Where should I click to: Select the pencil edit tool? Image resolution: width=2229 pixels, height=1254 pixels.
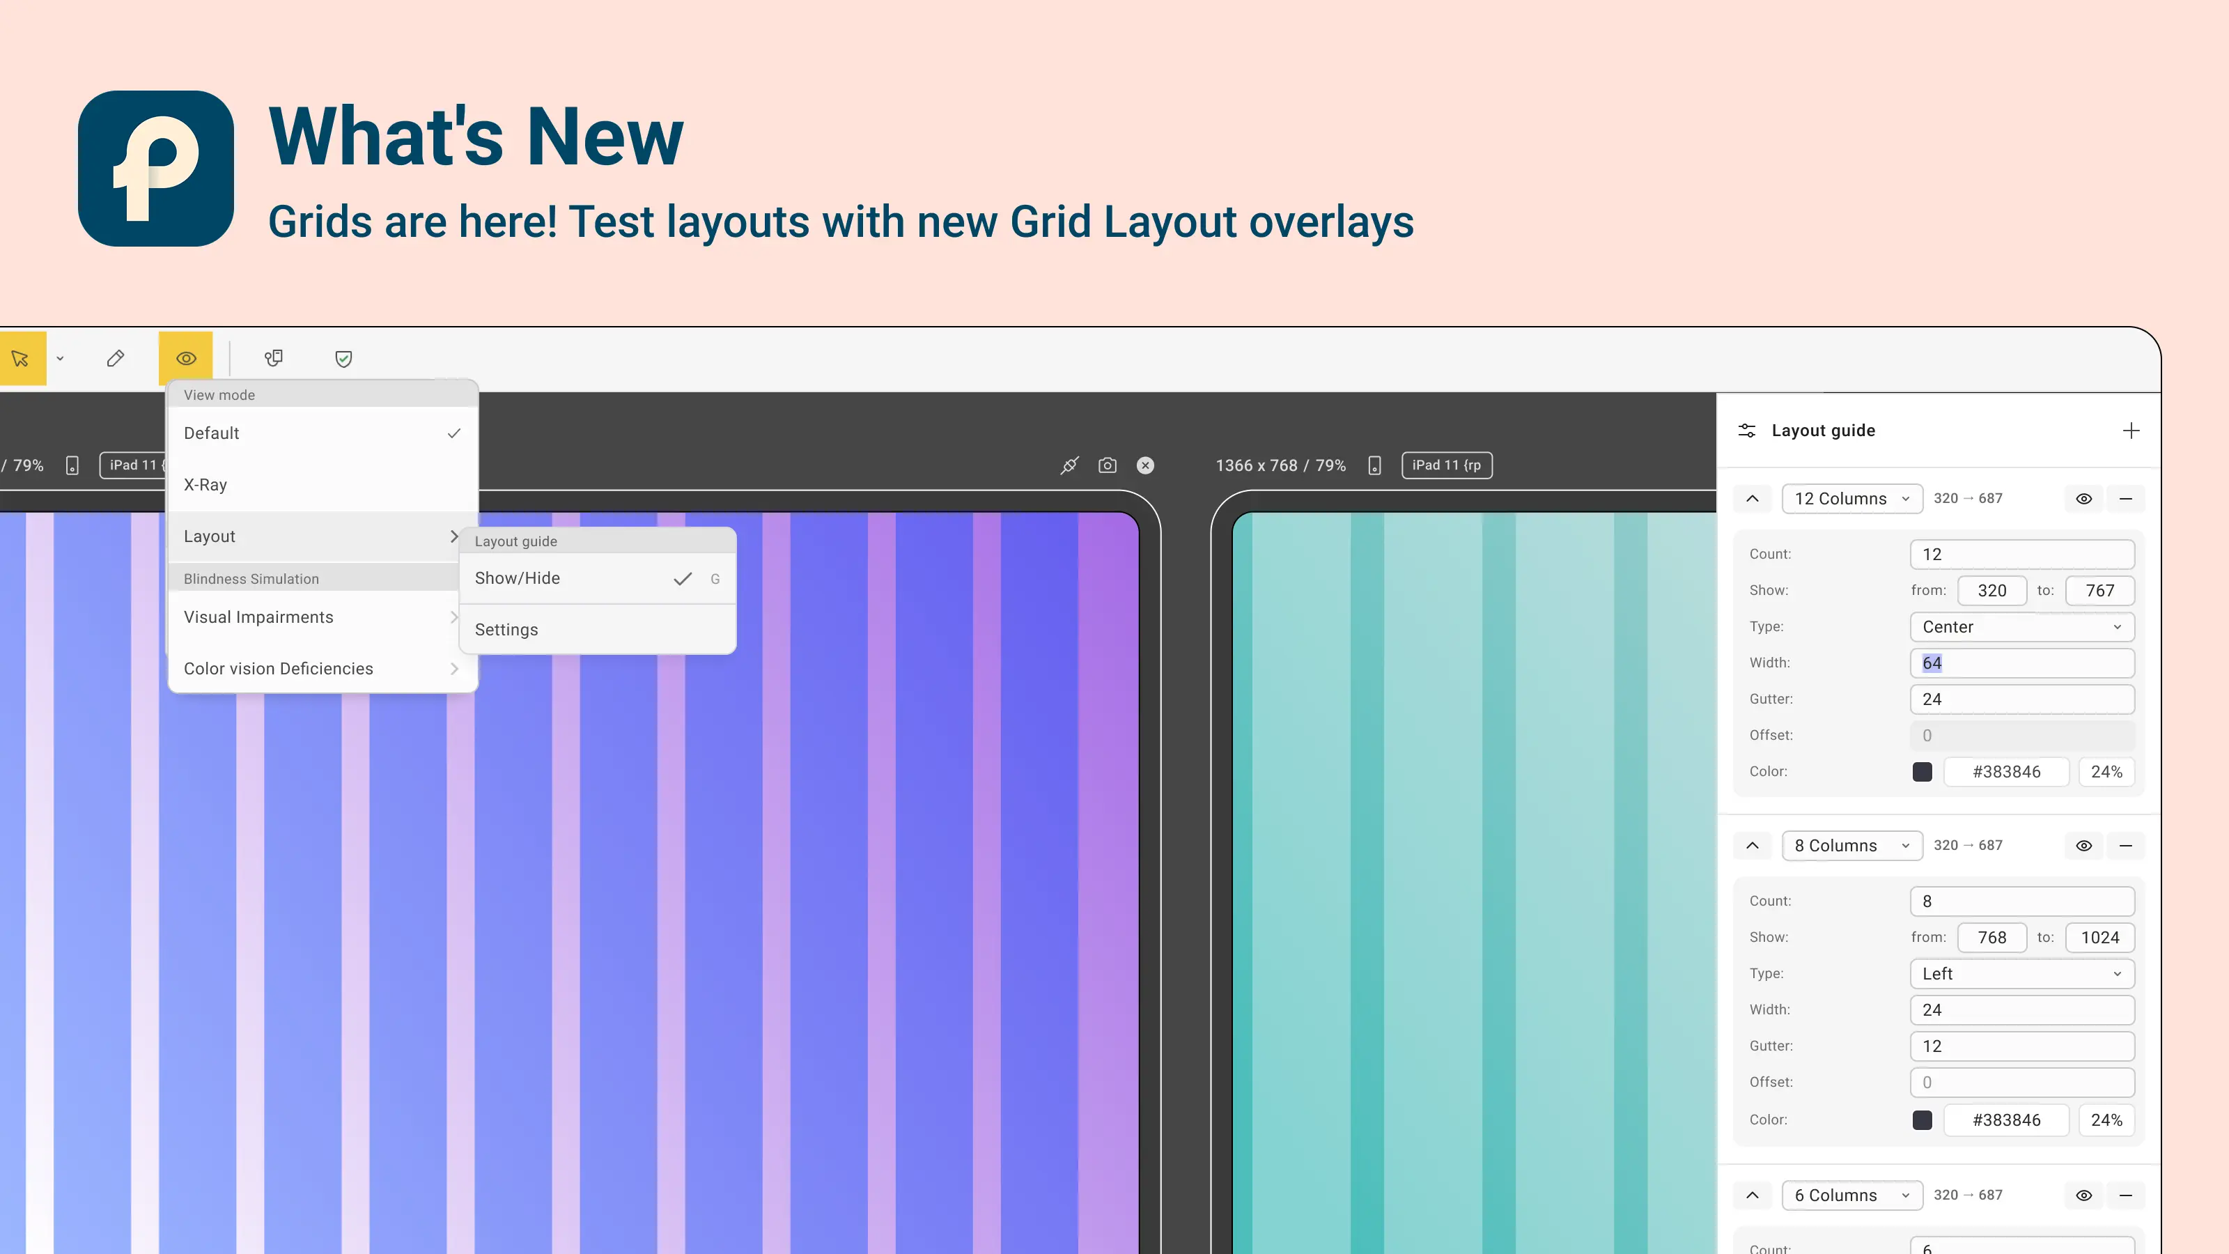pyautogui.click(x=115, y=358)
